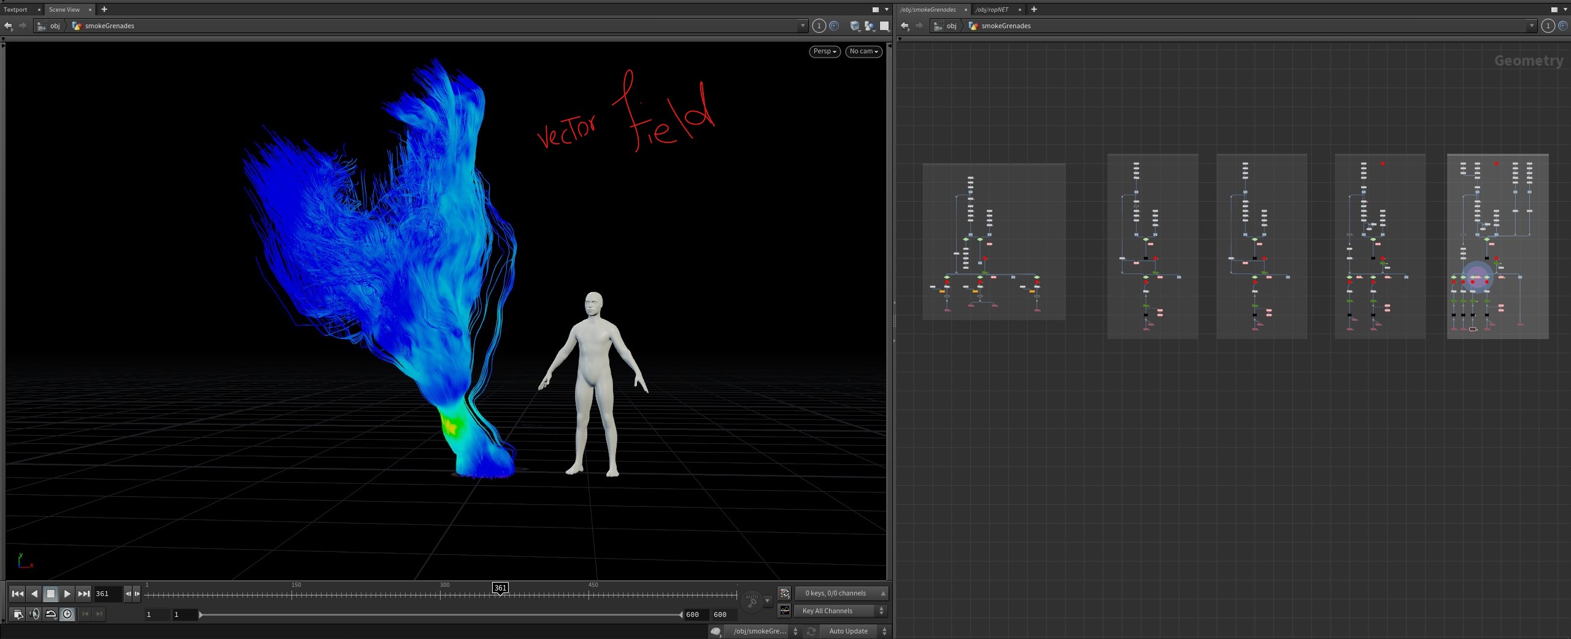
Task: Toggle the real-time playback clock icon
Action: [x=68, y=614]
